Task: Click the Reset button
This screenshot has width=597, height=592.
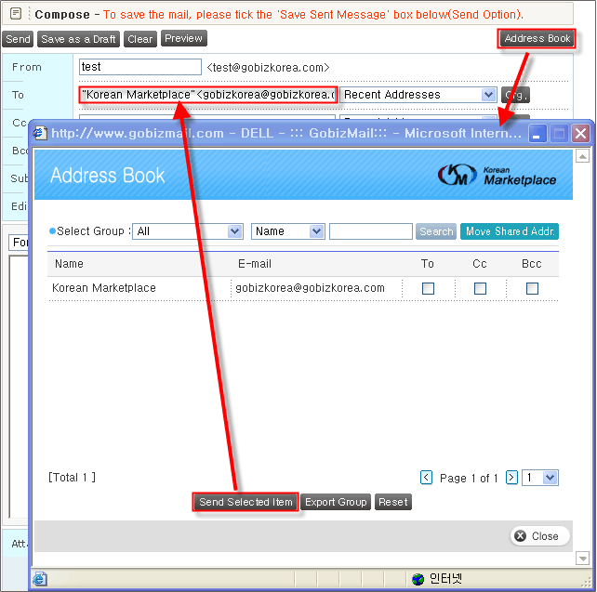Action: 393,502
